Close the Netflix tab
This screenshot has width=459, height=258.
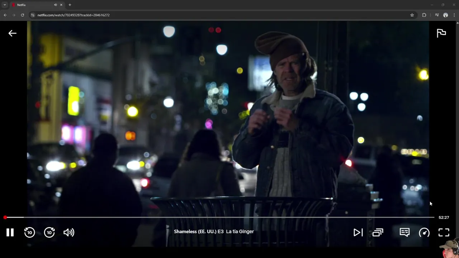(61, 5)
